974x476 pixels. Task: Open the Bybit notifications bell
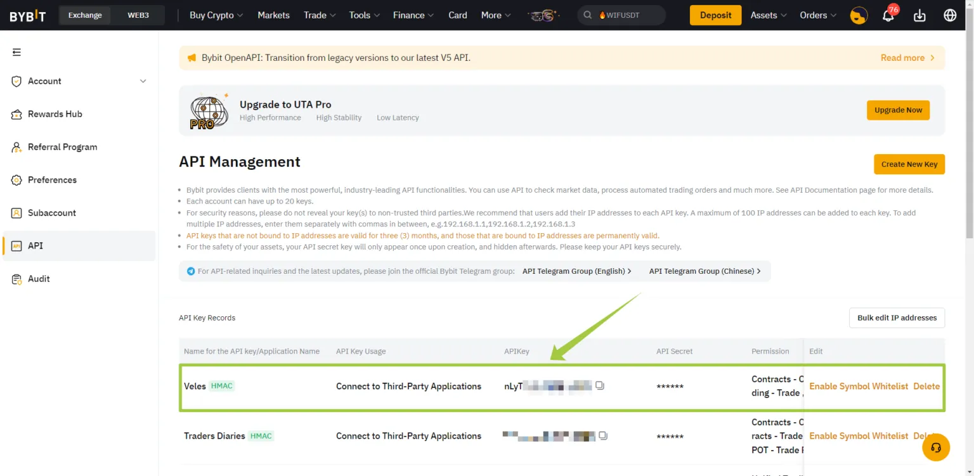pyautogui.click(x=888, y=15)
